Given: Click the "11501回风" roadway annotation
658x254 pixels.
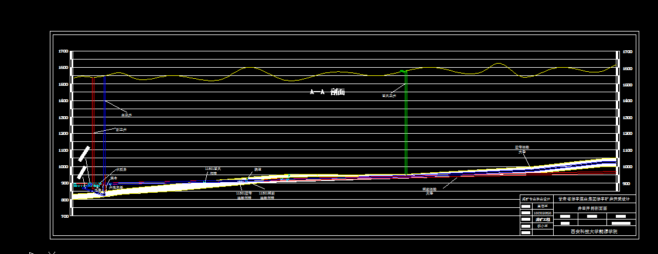Looking at the screenshot, I should pos(213,169).
